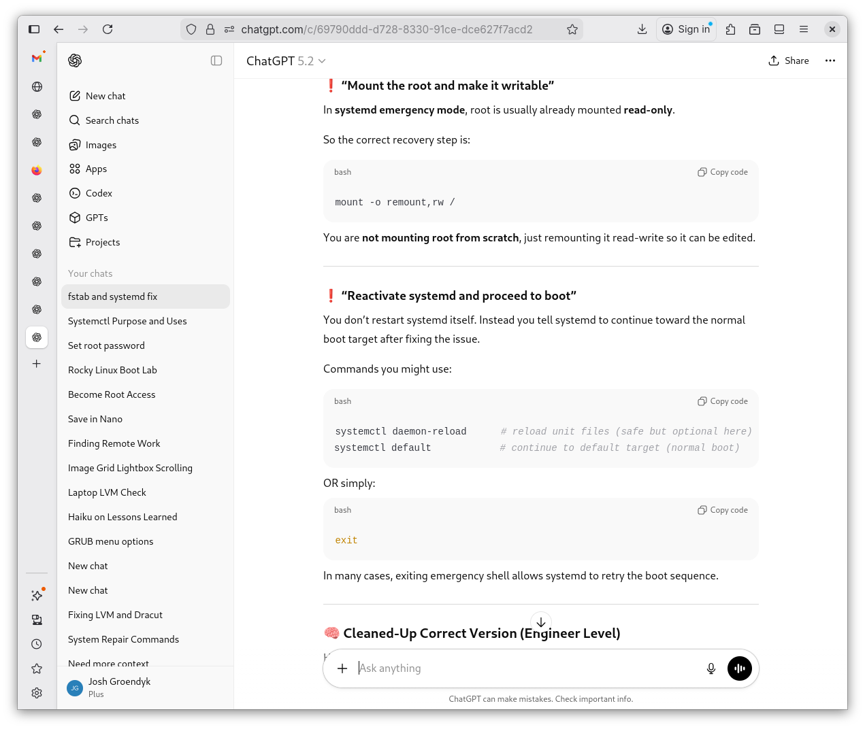Click the microphone dictation icon
865x729 pixels.
[x=711, y=668]
